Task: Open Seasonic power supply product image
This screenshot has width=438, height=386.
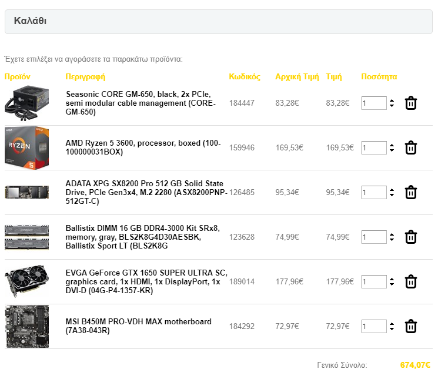Action: (27, 103)
